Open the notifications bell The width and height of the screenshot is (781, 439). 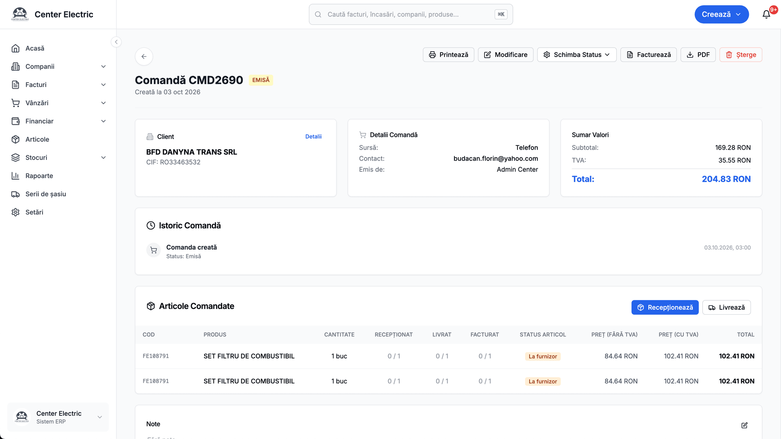(x=766, y=14)
